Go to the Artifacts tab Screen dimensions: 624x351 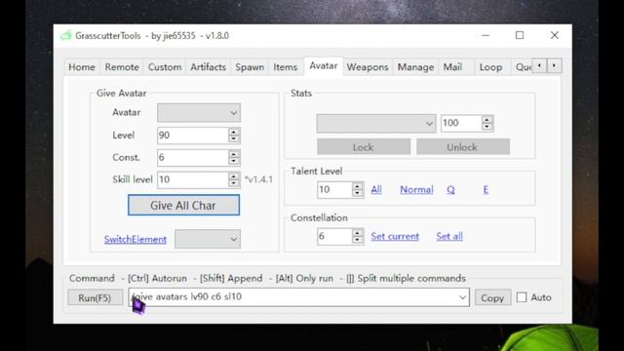click(208, 67)
